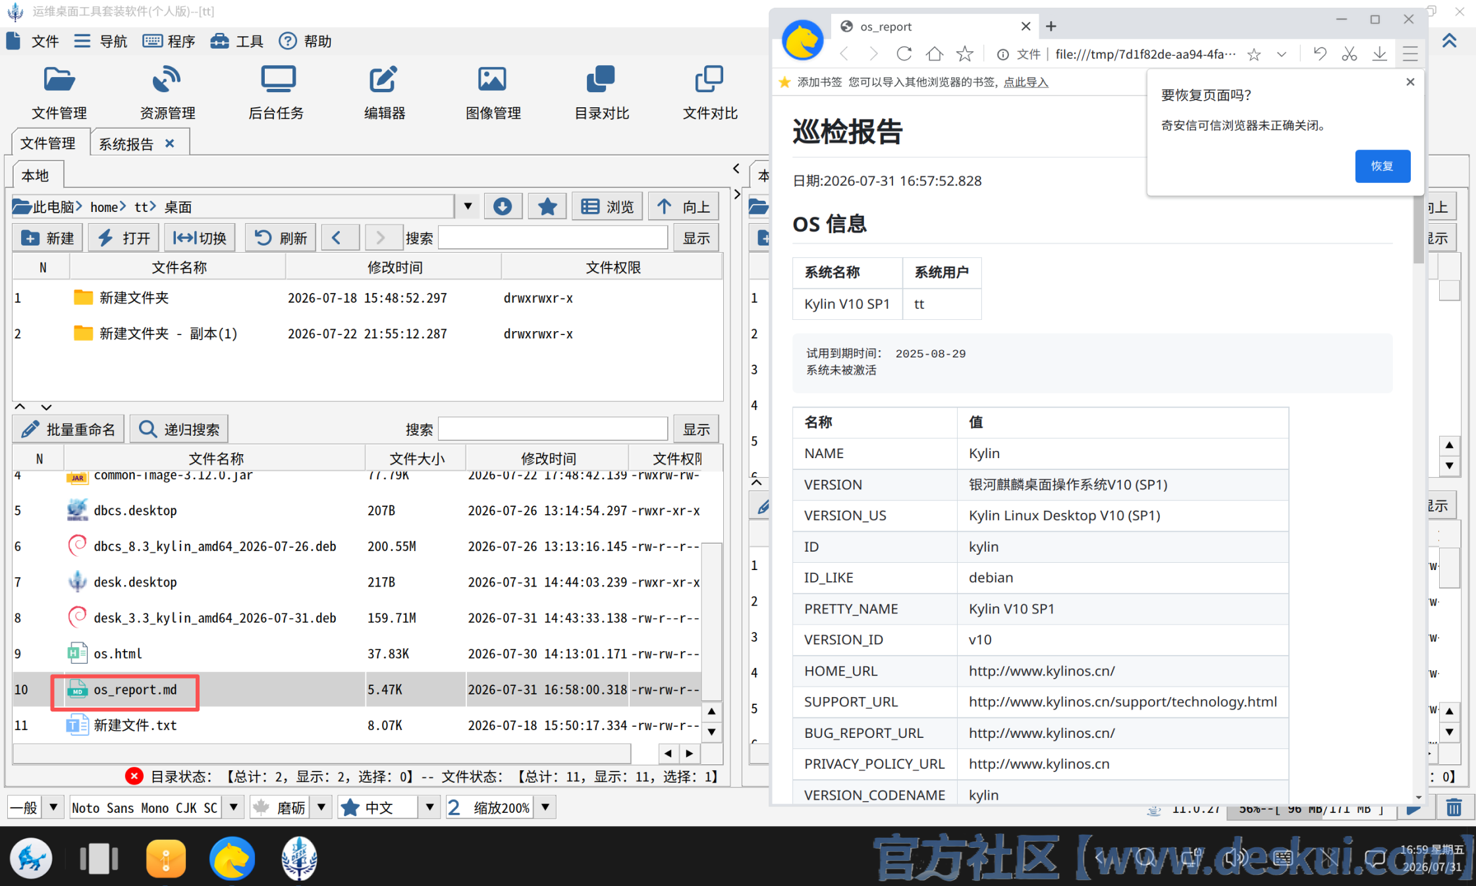Switch to the browser from taskbar
1476x886 pixels.
coord(232,858)
